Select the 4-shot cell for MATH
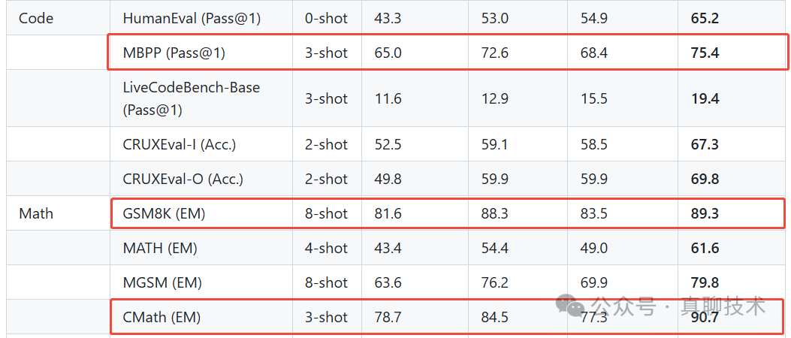The image size is (791, 338). (326, 248)
